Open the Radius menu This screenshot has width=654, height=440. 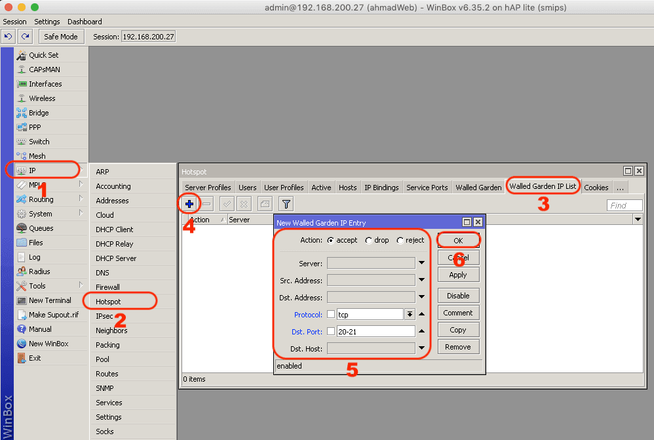click(x=51, y=271)
